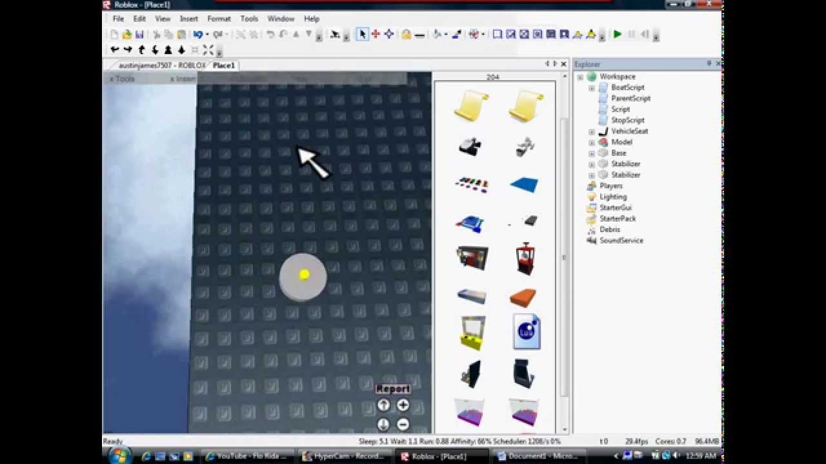Collapse the Workspace tree node
The image size is (826, 464).
click(x=580, y=77)
